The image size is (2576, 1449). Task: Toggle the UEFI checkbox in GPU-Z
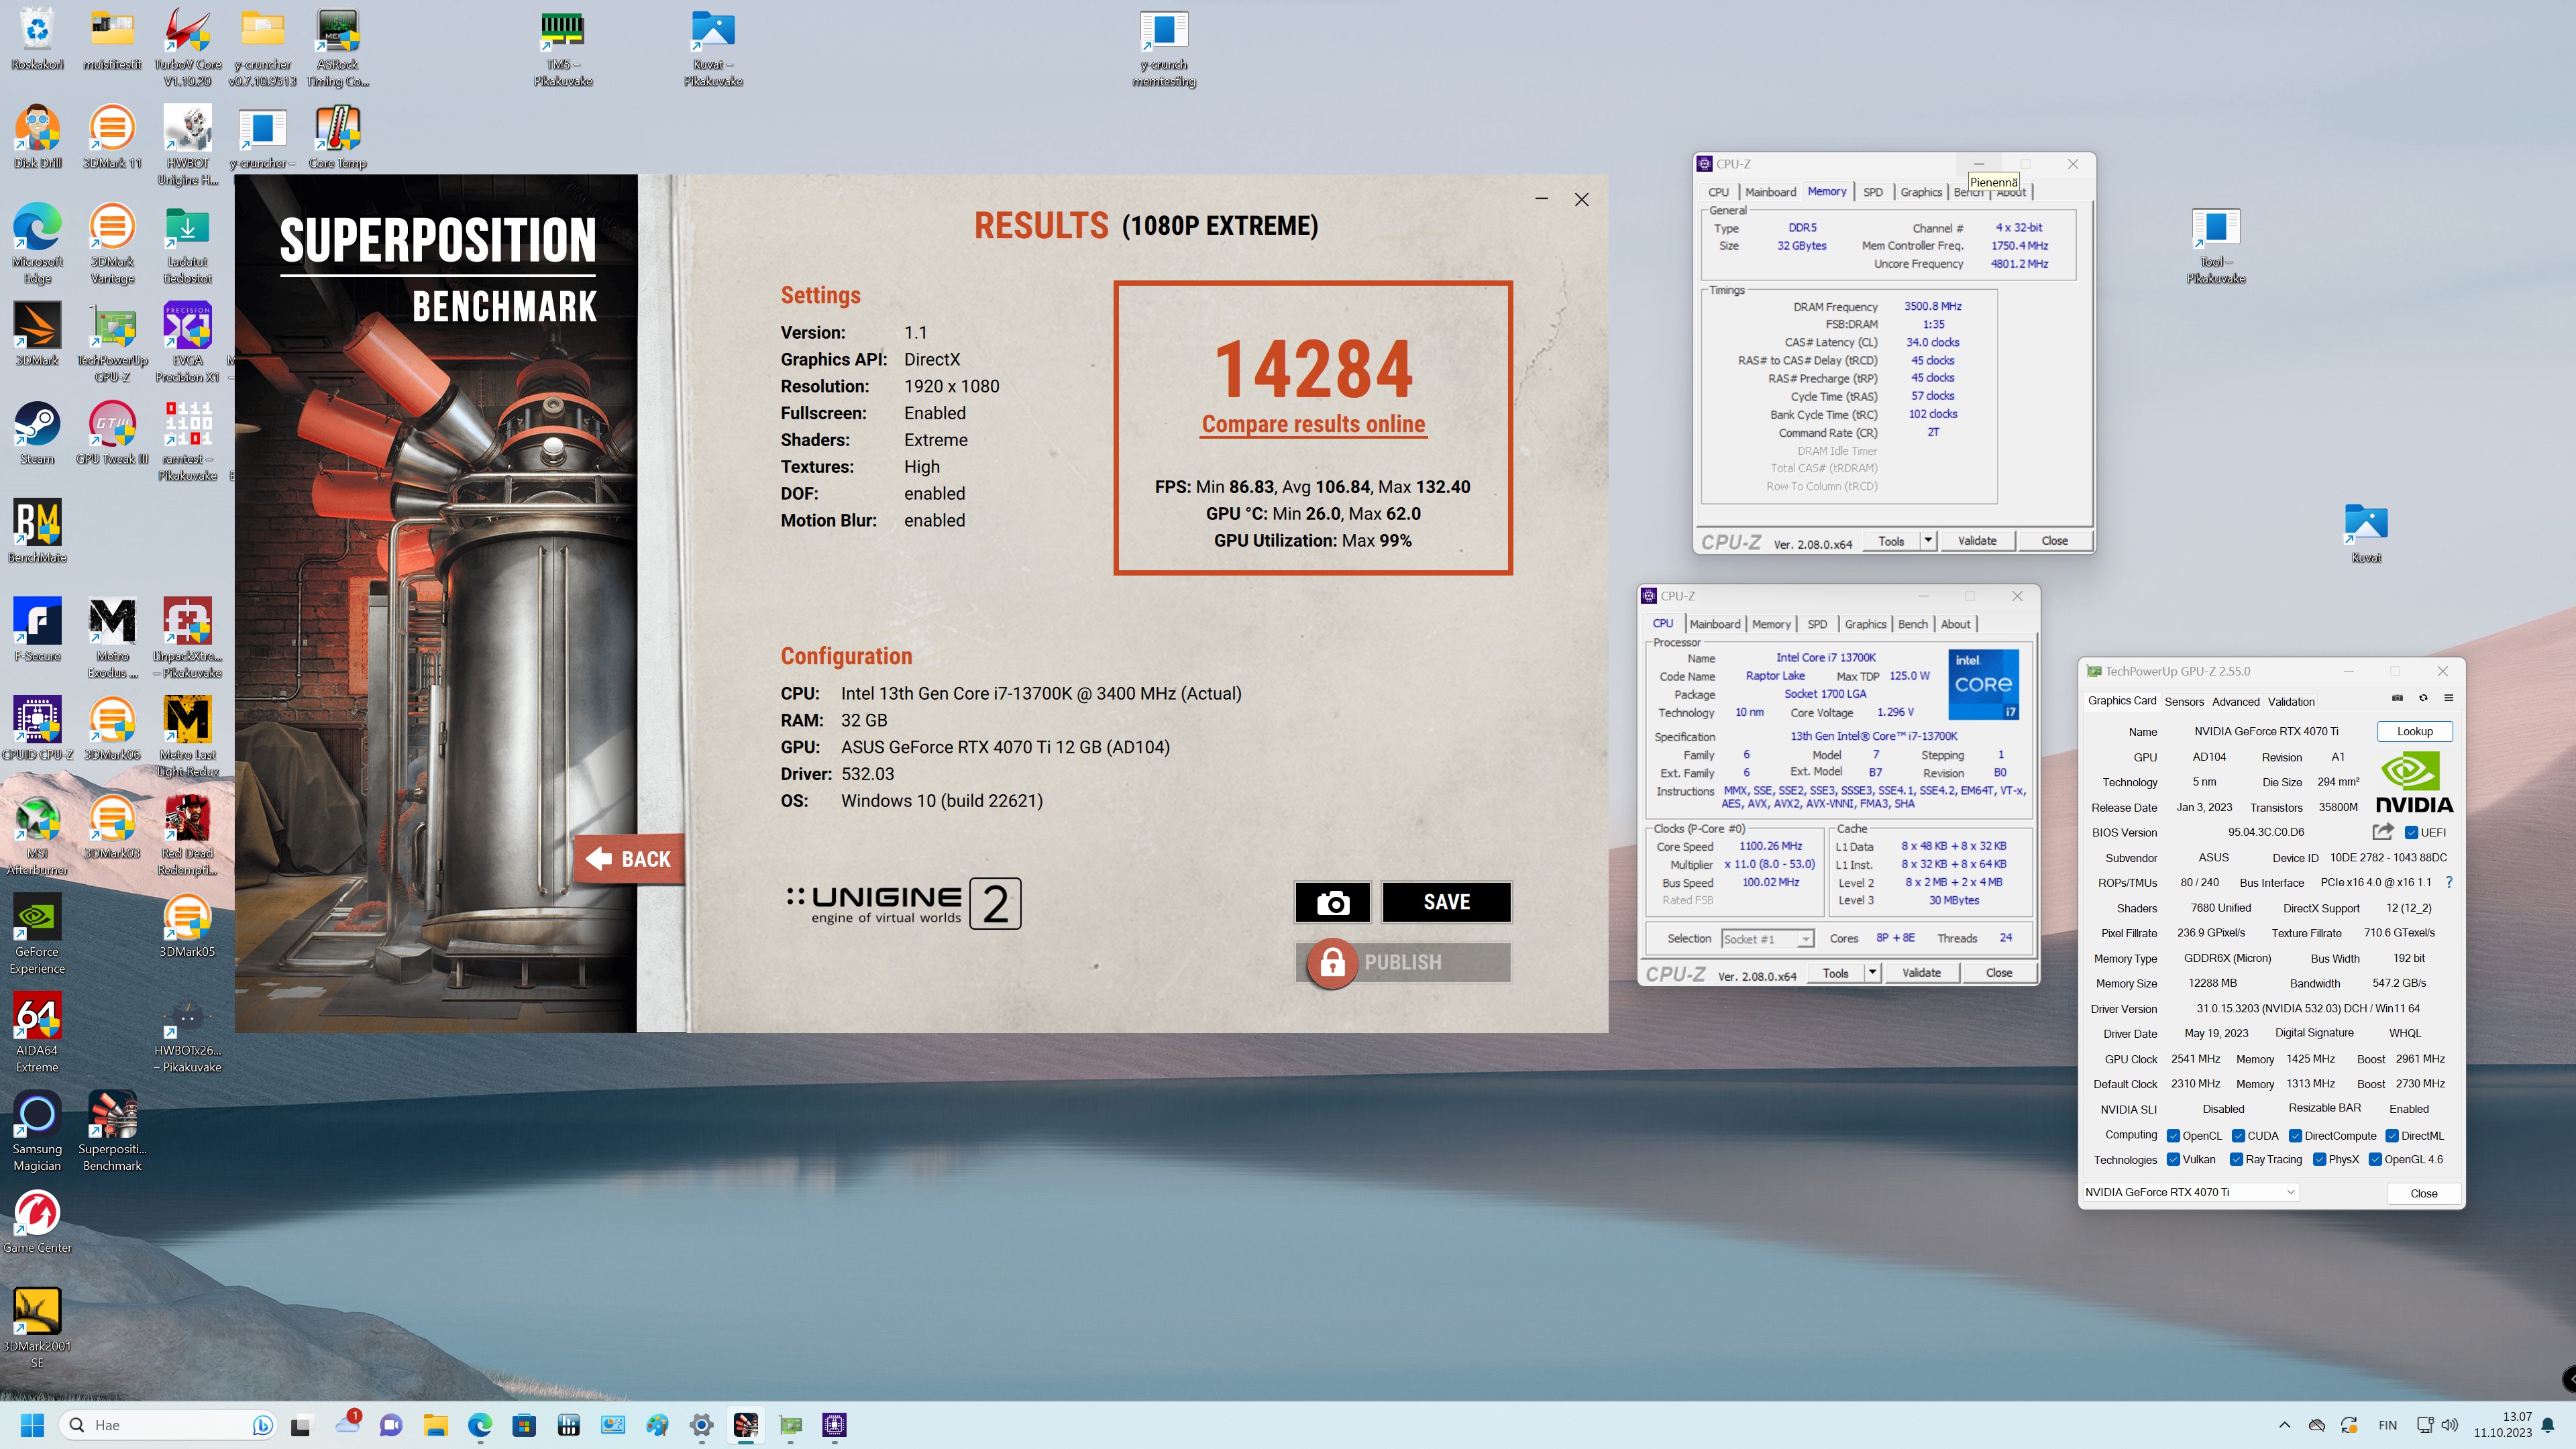2412,832
